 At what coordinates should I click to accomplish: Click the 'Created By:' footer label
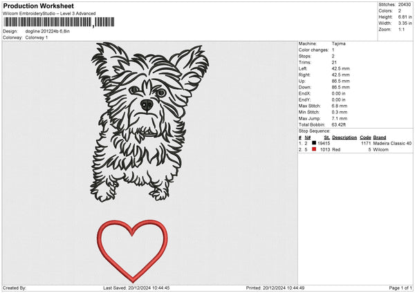click(x=15, y=288)
